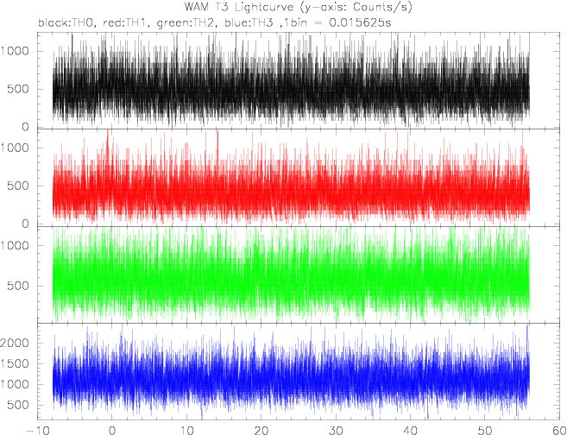Click y-axis label '1000' in green panel
Viewport: 567px width, 435px height.
coord(15,245)
